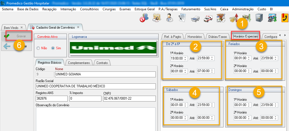Increase Feriados 2º Horário start value
This screenshot has height=131, width=289.
pos(249,70)
